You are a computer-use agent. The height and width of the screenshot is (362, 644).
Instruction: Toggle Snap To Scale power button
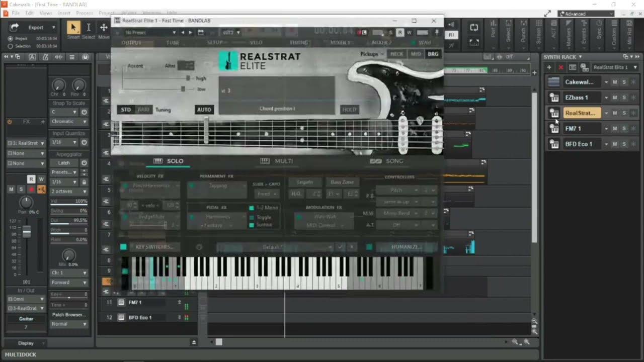(x=84, y=112)
